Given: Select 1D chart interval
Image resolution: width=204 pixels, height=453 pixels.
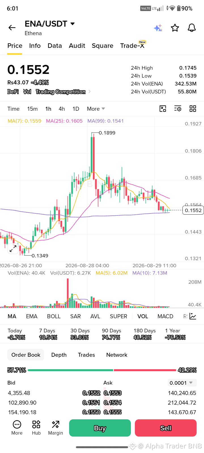Looking at the screenshot, I should [76, 109].
